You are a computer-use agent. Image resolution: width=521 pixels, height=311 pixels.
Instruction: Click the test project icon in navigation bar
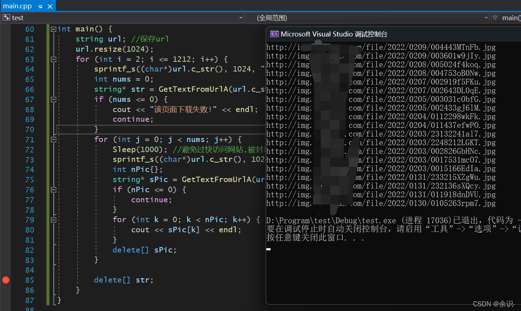coord(6,17)
